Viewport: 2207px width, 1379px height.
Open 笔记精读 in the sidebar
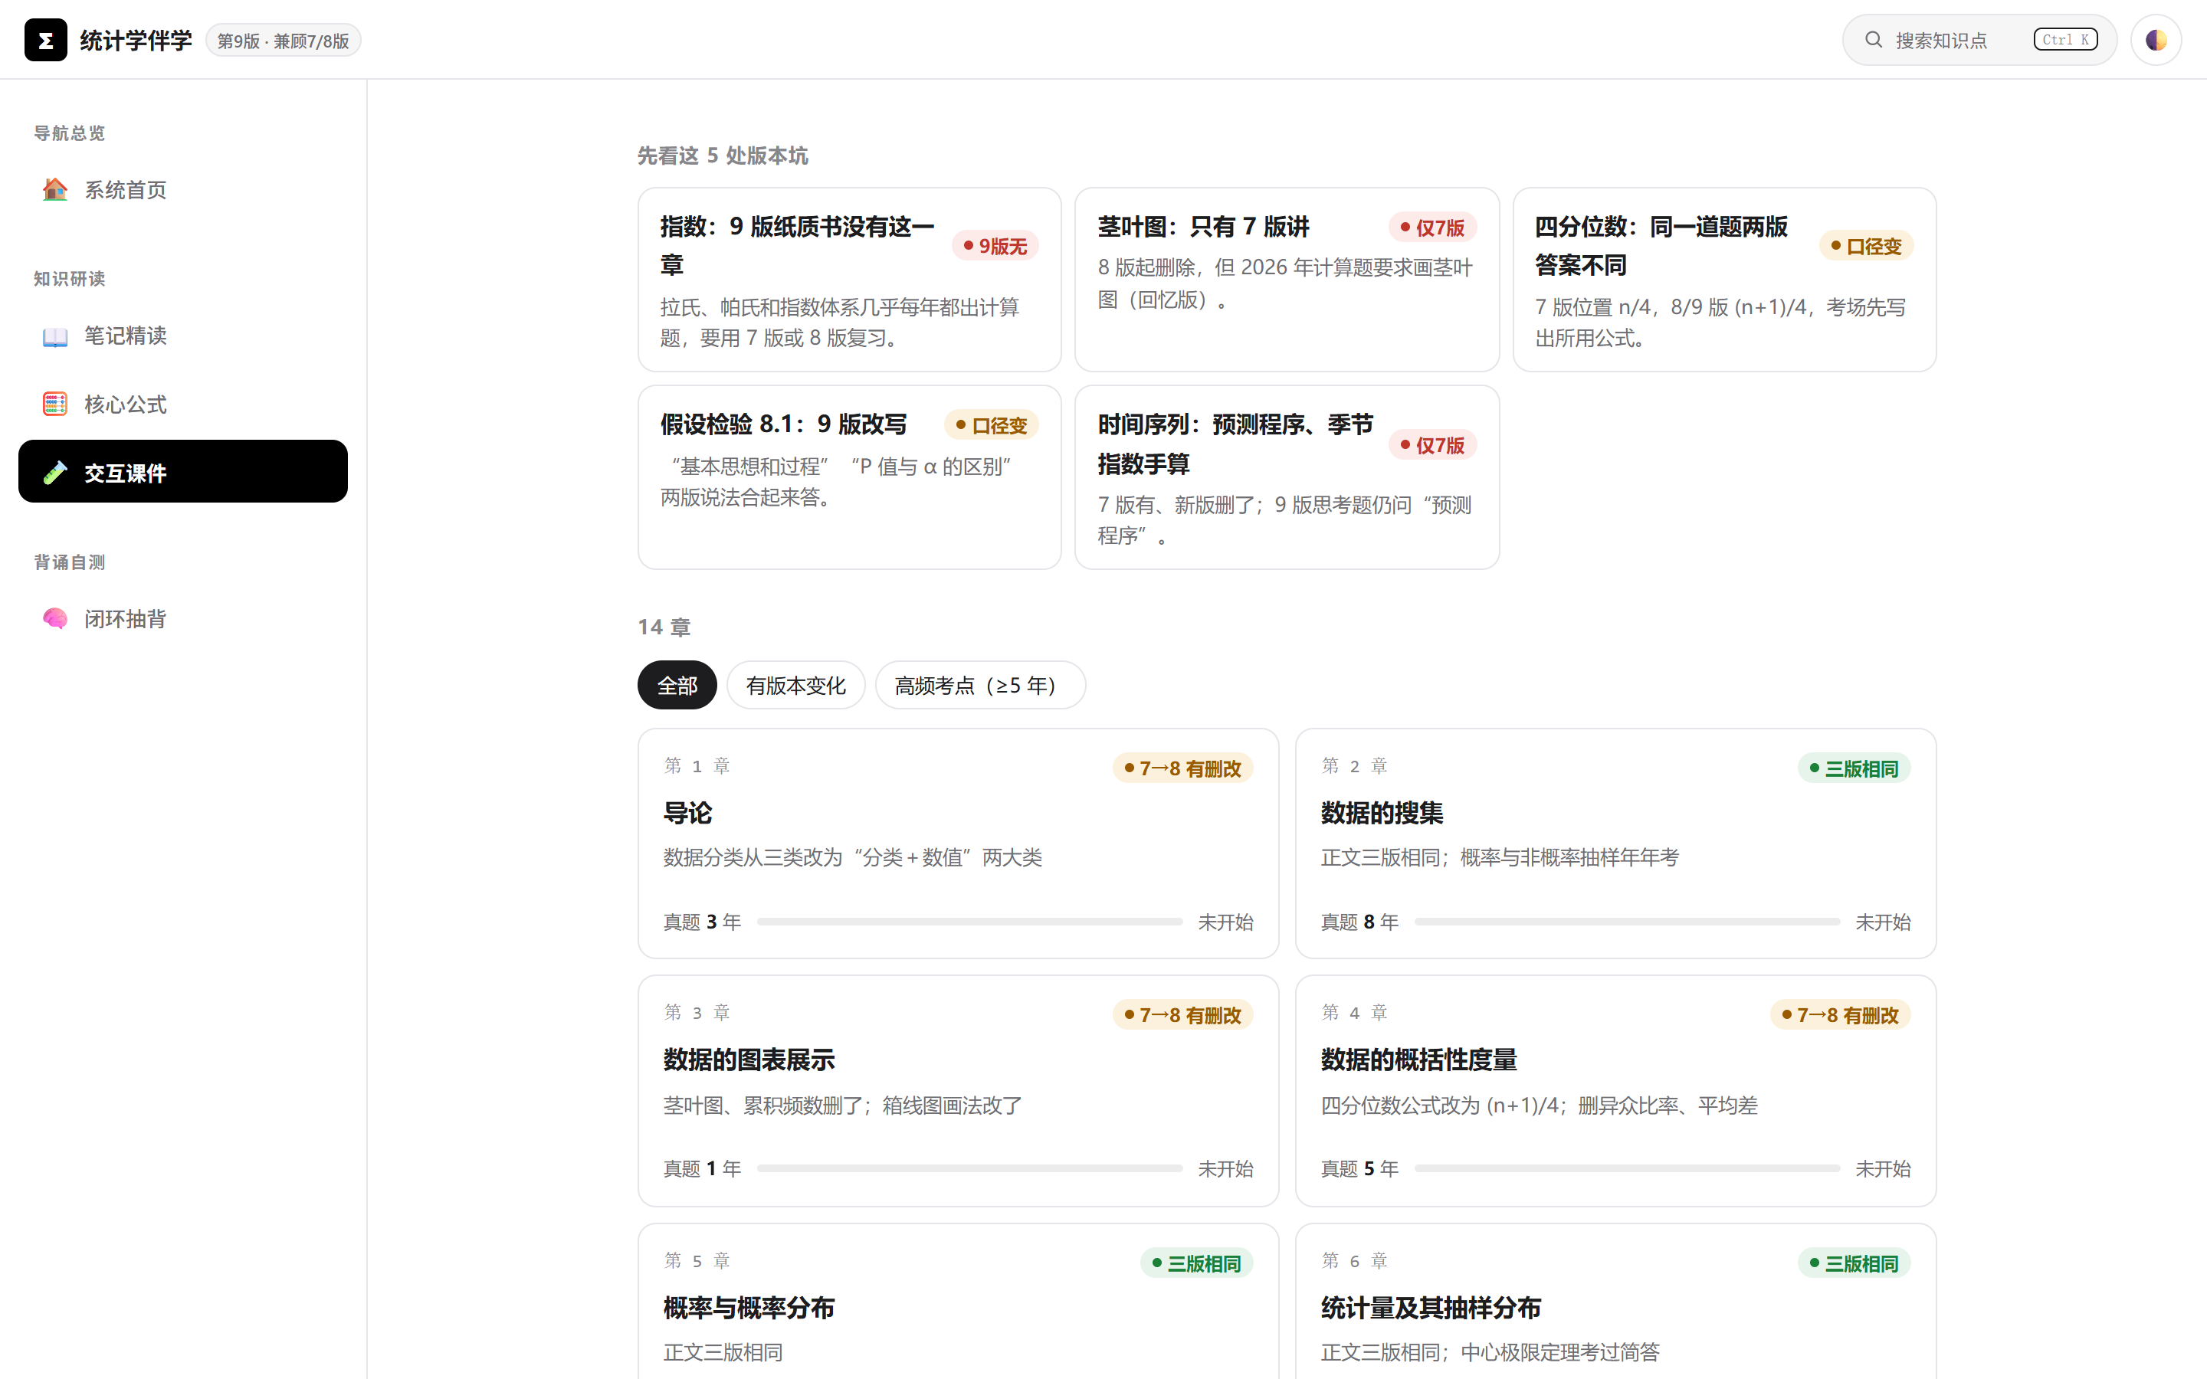click(x=183, y=336)
